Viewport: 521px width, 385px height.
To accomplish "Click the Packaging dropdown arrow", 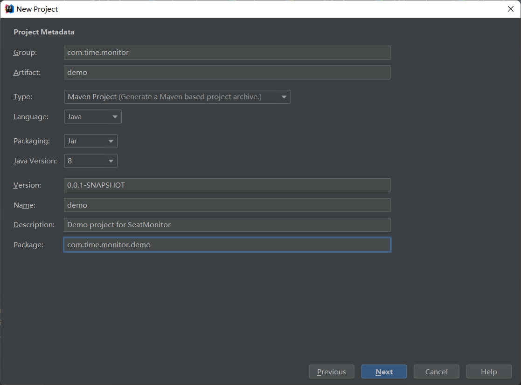I will (111, 141).
